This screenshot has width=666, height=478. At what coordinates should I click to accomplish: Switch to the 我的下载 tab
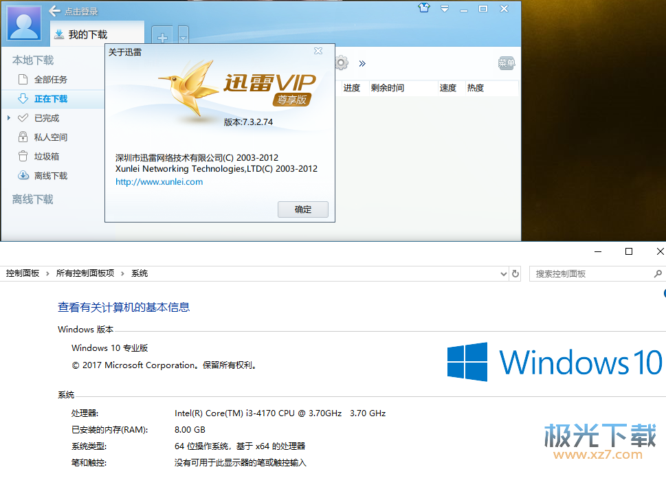pyautogui.click(x=98, y=34)
